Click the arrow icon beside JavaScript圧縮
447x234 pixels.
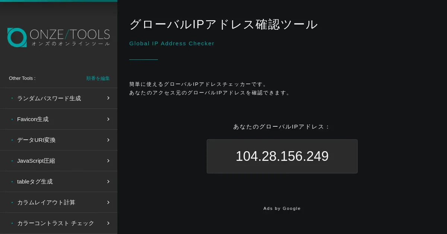pyautogui.click(x=108, y=160)
